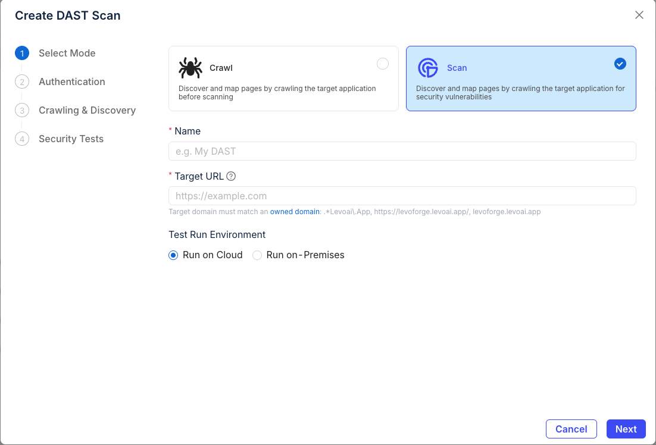Click the step 3 circle icon
This screenshot has width=656, height=445.
[22, 111]
